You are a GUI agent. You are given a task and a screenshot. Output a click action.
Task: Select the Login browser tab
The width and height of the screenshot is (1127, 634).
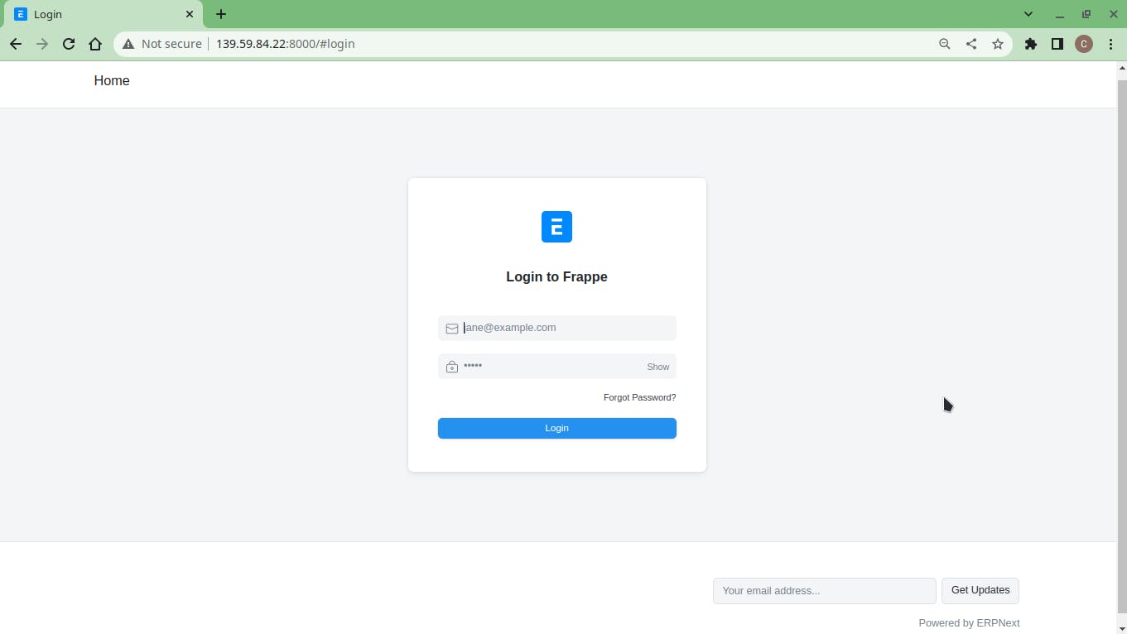[x=104, y=14]
